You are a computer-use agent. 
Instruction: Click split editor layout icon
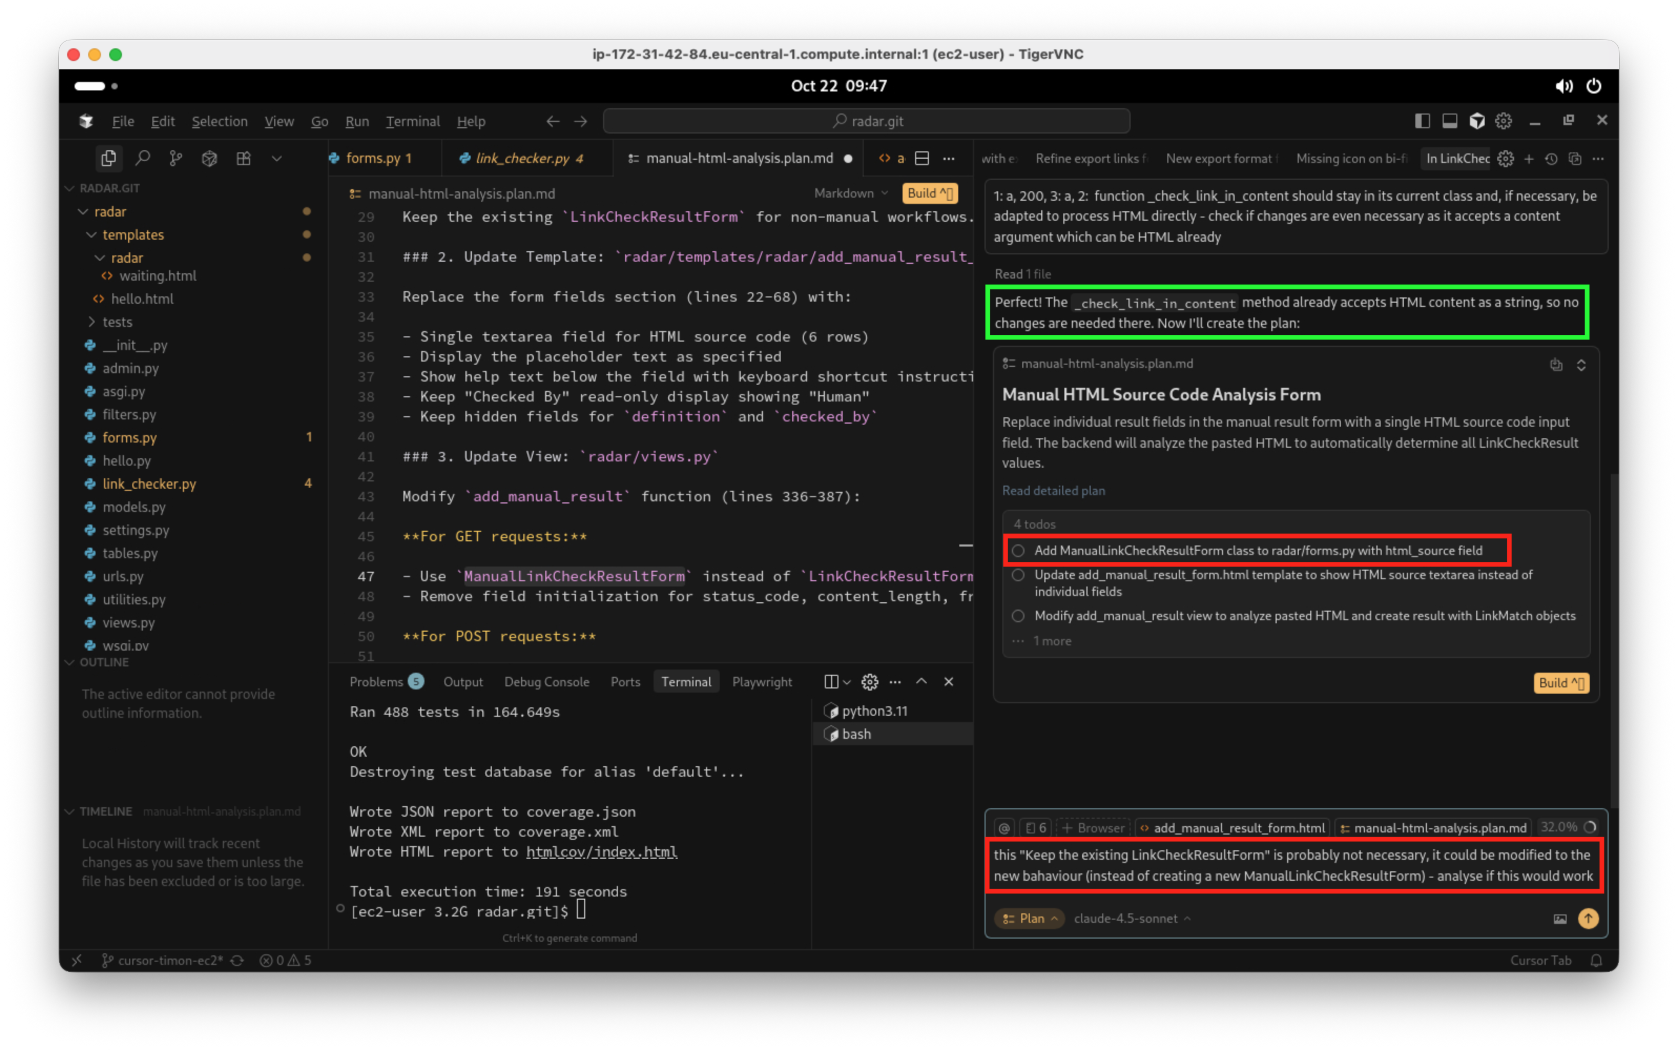pos(921,158)
